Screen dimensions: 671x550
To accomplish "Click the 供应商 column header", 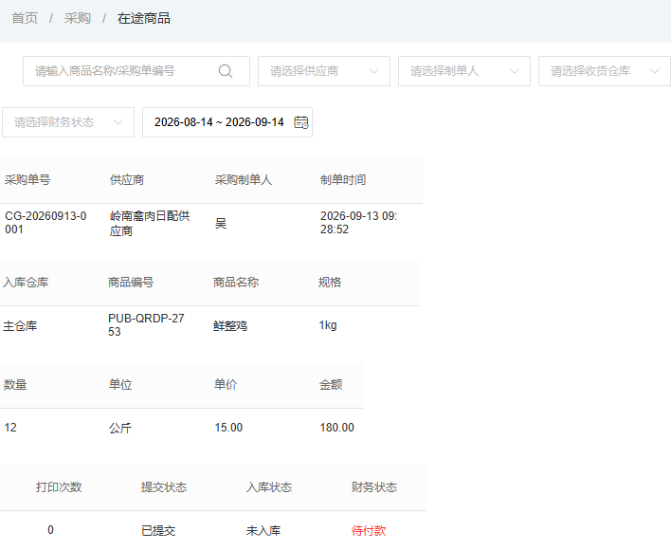I will [x=127, y=180].
